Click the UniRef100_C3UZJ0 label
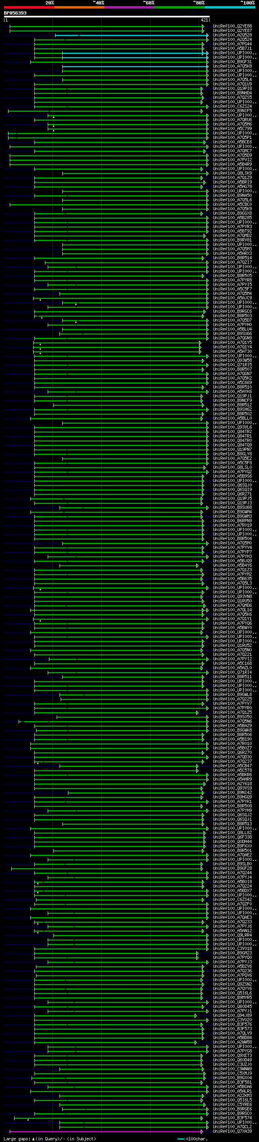Viewport: 259px width, 1142px height. pos(232,1064)
